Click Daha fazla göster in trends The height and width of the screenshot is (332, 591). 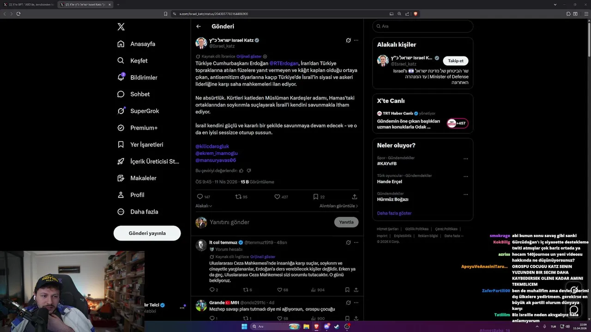394,213
